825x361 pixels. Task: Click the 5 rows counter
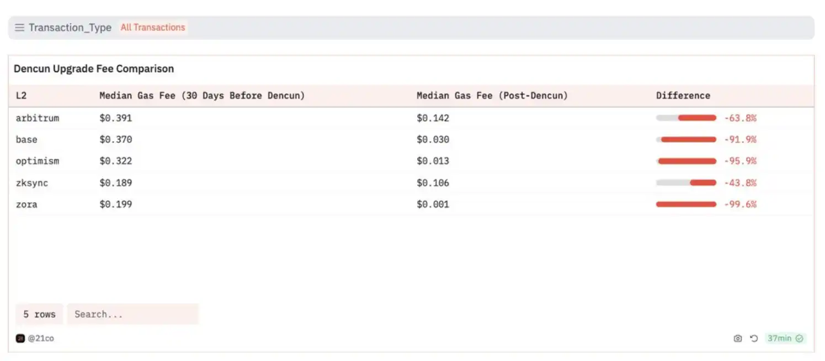pos(39,314)
